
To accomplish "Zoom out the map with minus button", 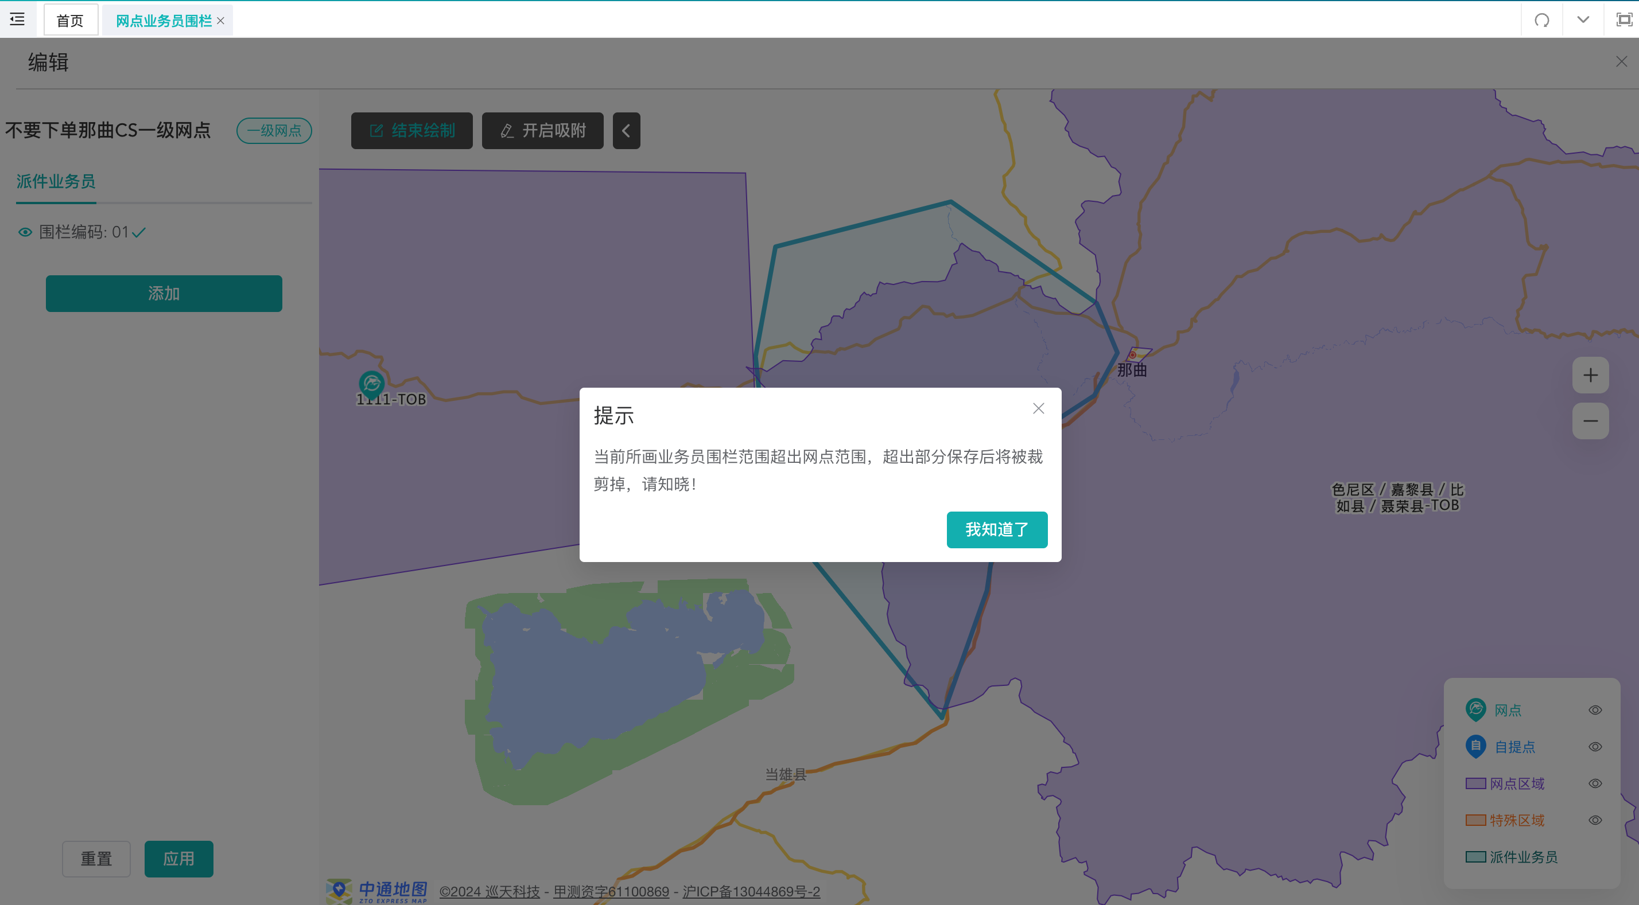I will coord(1590,421).
